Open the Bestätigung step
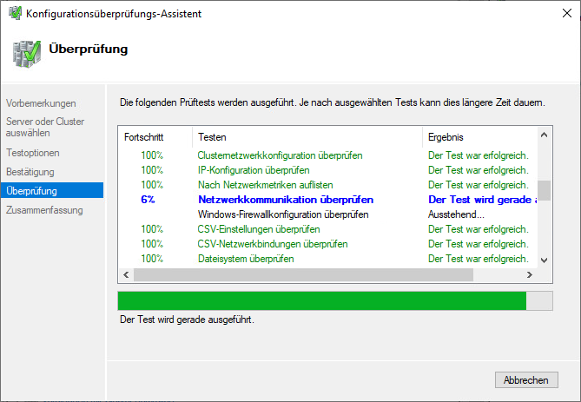The width and height of the screenshot is (581, 402). [30, 172]
